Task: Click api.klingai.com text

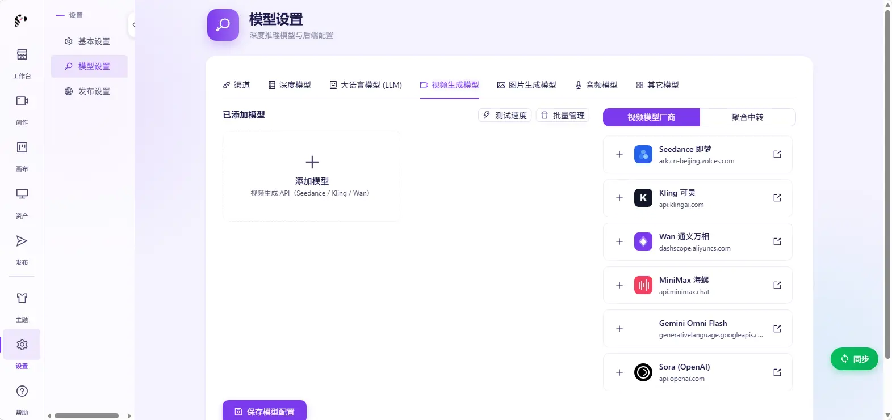Action: tap(681, 205)
